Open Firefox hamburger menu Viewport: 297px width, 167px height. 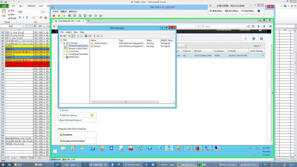[271, 26]
